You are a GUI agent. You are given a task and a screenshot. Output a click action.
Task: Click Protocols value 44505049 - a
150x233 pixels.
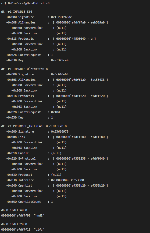point(74,39)
